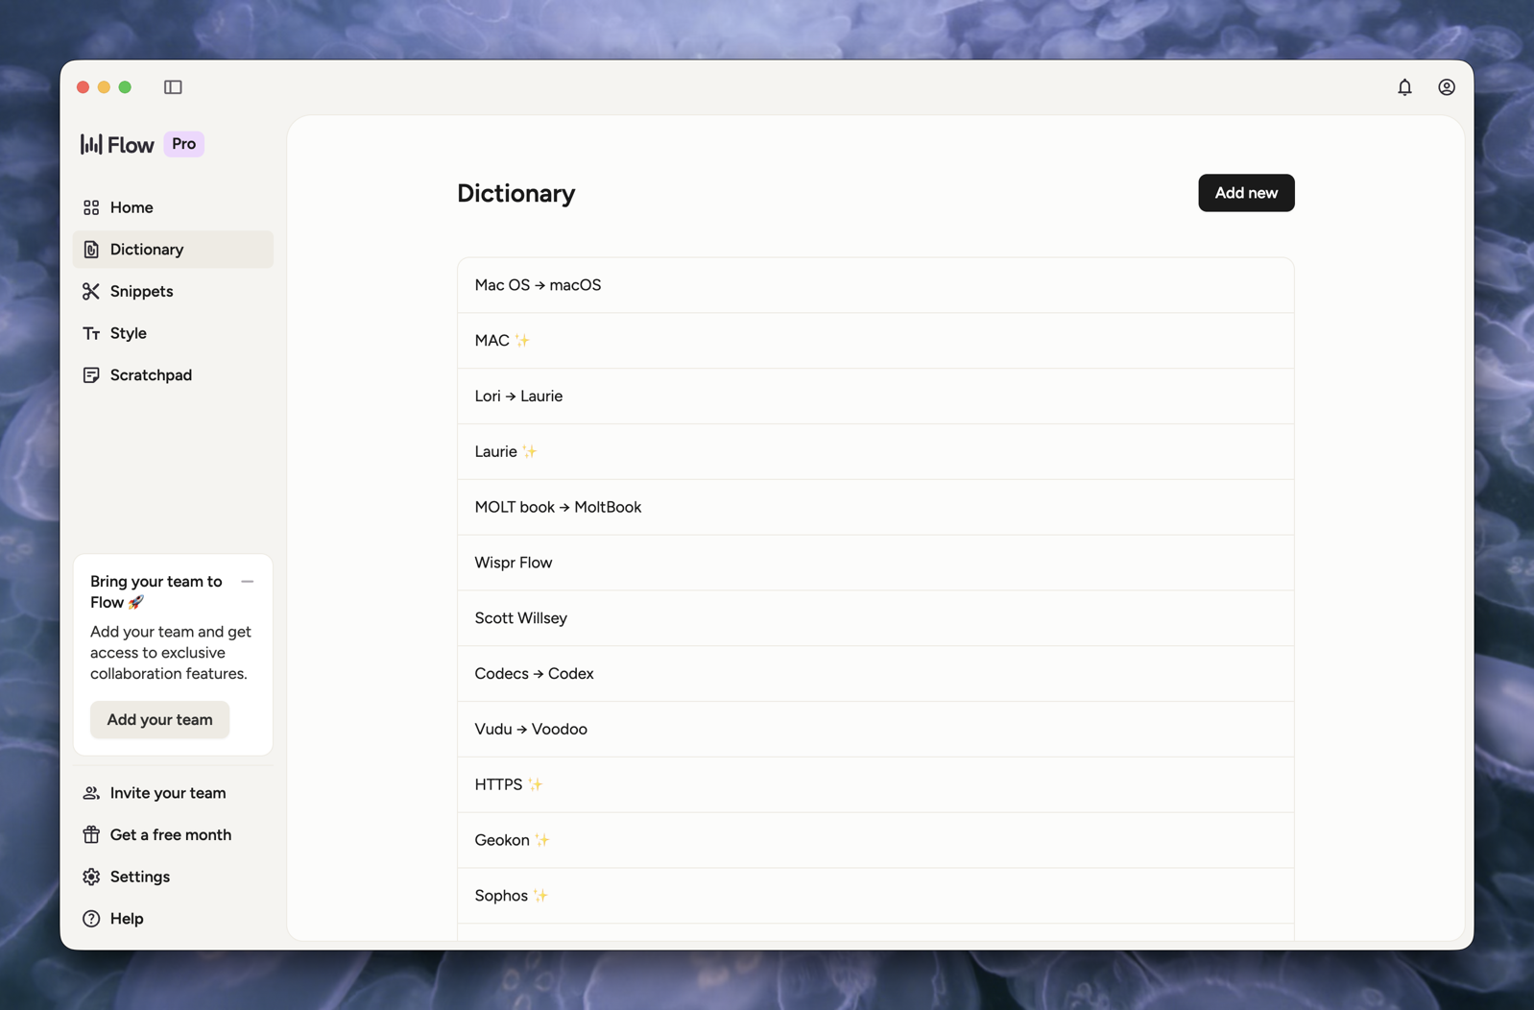1534x1010 pixels.
Task: Select the Wispr Flow entry
Action: (875, 563)
